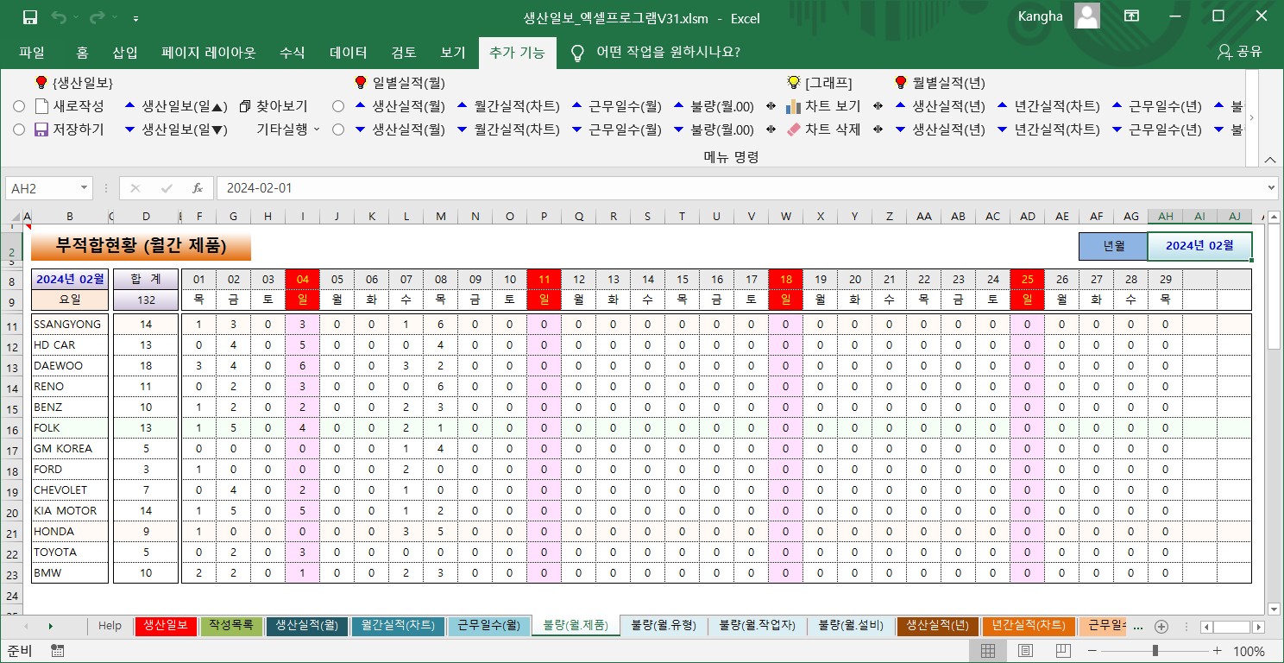Select radio button before upper 생산실적(월)
Screen dimensions: 1284x663
pyautogui.click(x=338, y=107)
